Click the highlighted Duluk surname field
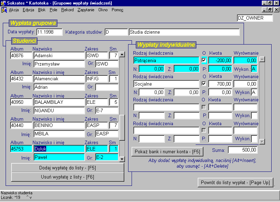Image resolution: width=280 pixels, height=202 pixels. click(59, 149)
